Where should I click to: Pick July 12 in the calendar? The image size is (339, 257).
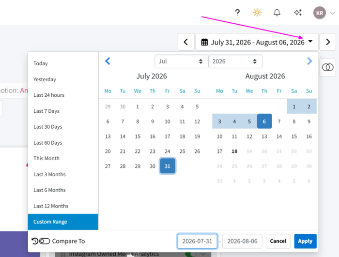[197, 121]
